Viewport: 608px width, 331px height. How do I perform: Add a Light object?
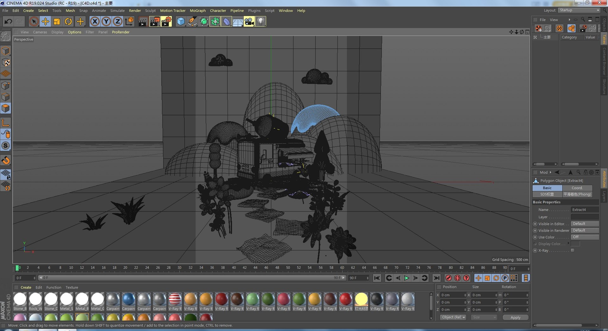point(261,21)
